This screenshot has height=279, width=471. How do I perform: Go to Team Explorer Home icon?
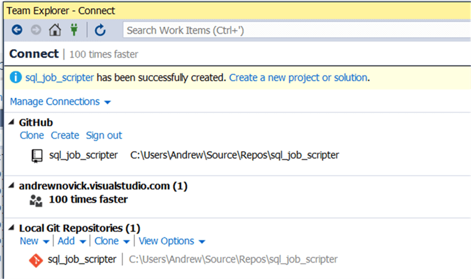tap(55, 30)
